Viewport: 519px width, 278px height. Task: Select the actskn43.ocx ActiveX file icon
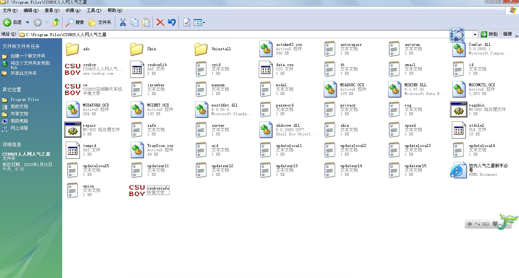(x=266, y=49)
